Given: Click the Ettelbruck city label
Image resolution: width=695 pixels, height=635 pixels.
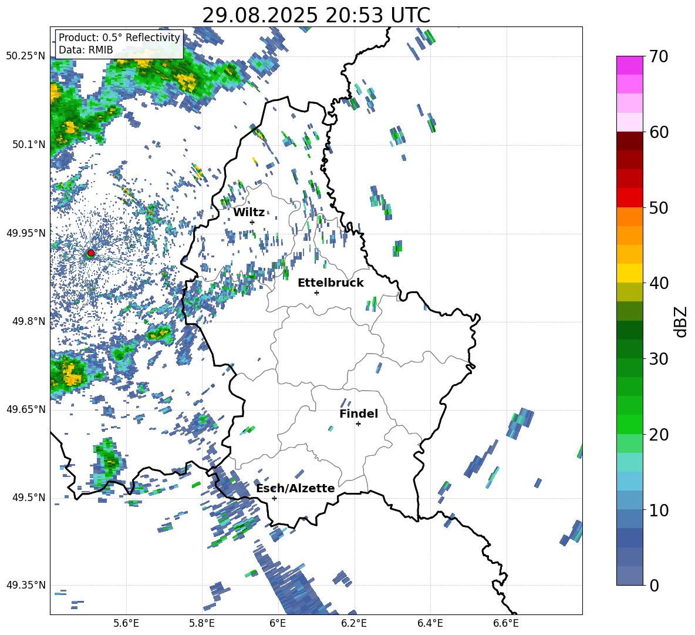Looking at the screenshot, I should 330,283.
